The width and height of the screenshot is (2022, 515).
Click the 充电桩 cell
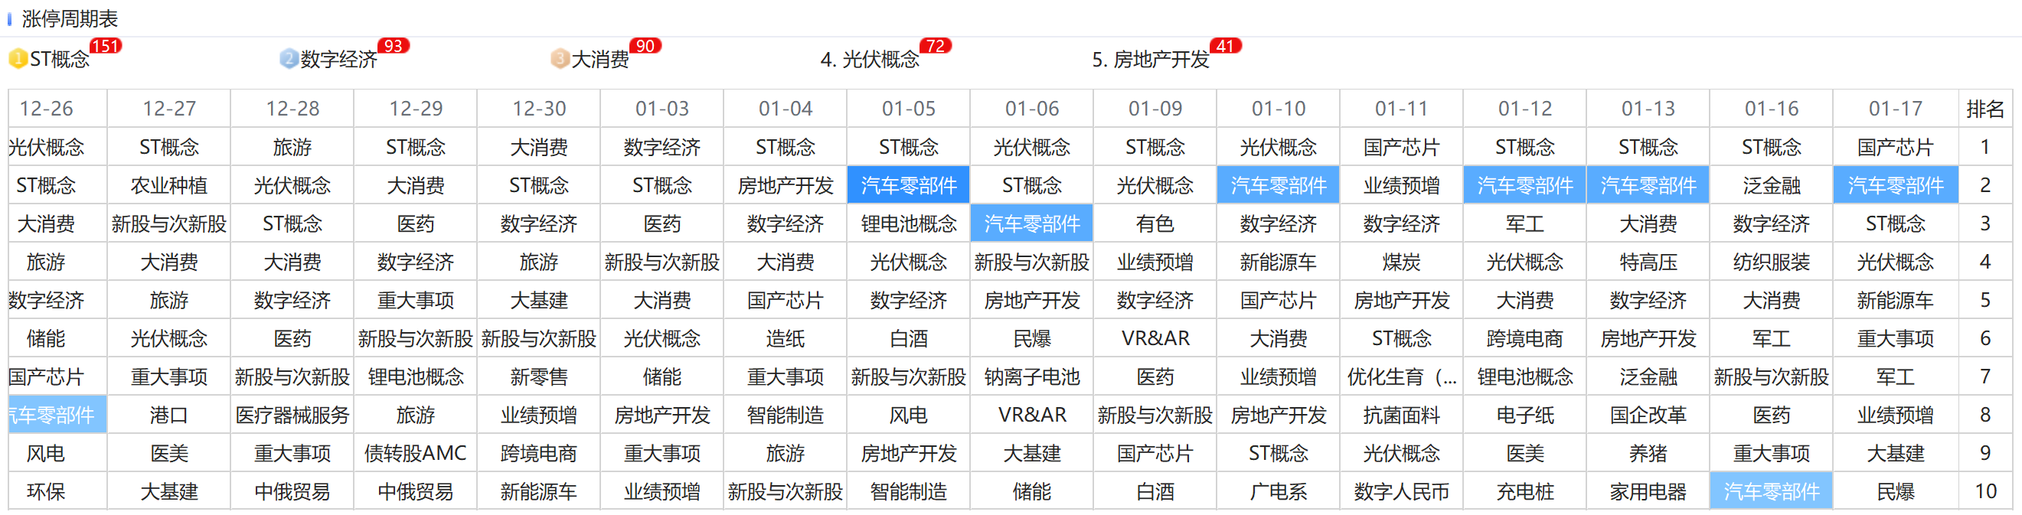1524,491
